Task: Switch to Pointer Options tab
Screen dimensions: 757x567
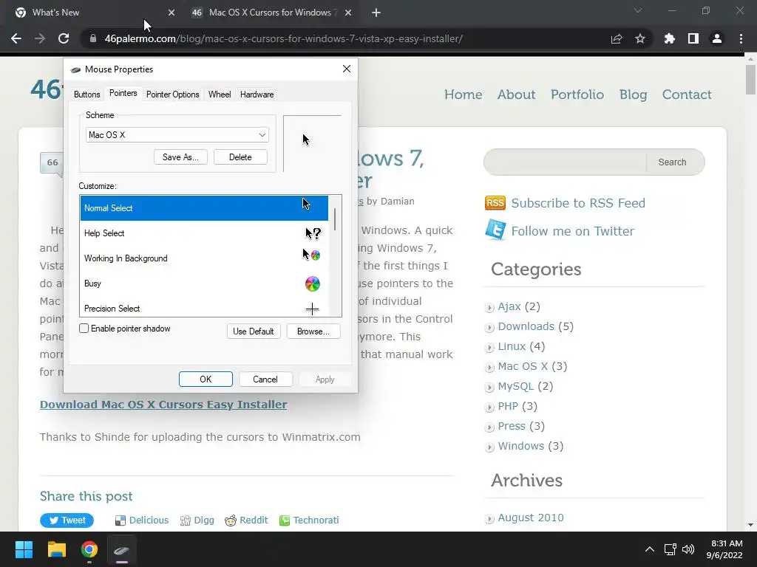Action: (173, 94)
